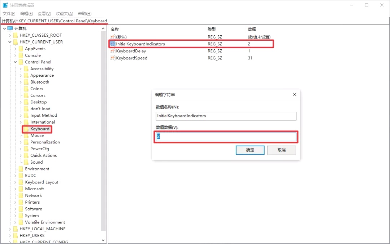Click the Quick Actions folder icon

[x=26, y=156]
